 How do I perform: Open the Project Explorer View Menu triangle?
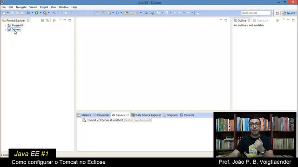click(60, 19)
